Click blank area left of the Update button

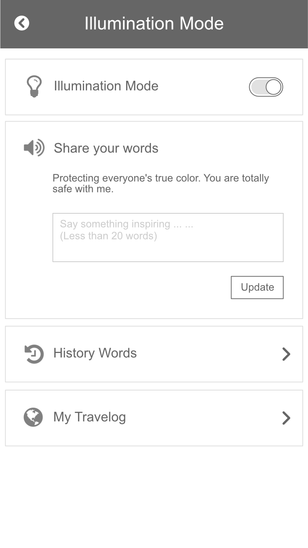[x=141, y=287]
